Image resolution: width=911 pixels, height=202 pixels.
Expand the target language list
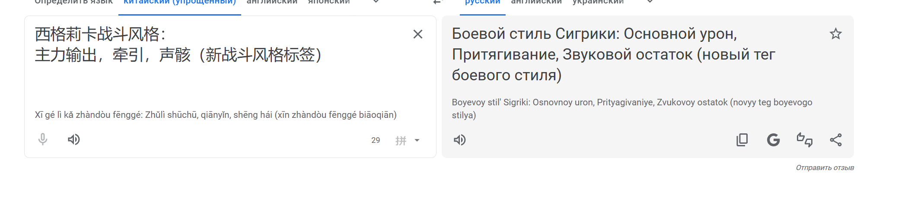pos(650,2)
